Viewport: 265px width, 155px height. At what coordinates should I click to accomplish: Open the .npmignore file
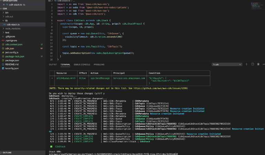click(x=11, y=40)
